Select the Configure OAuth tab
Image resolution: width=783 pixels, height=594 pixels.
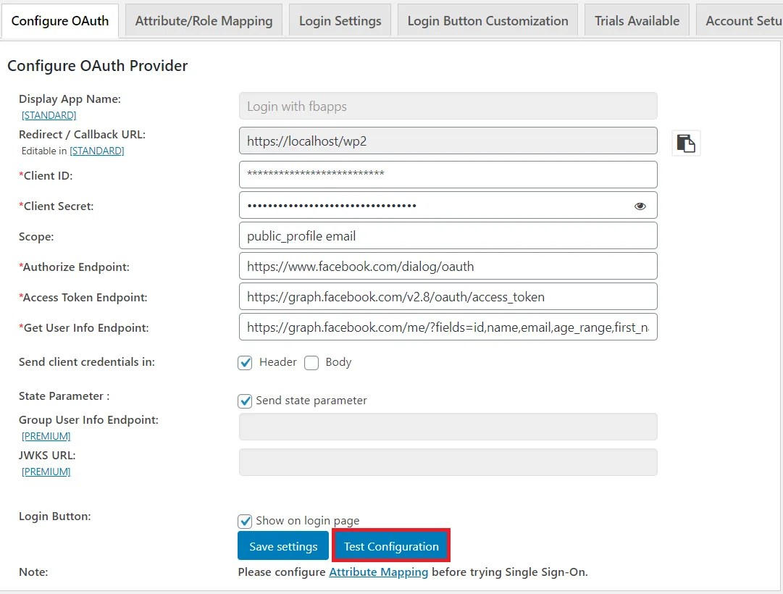60,21
